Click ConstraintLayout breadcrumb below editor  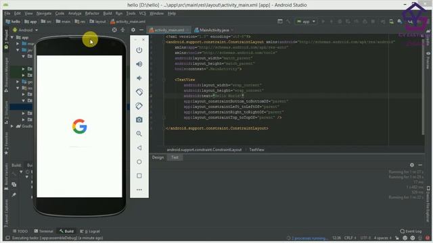point(204,150)
